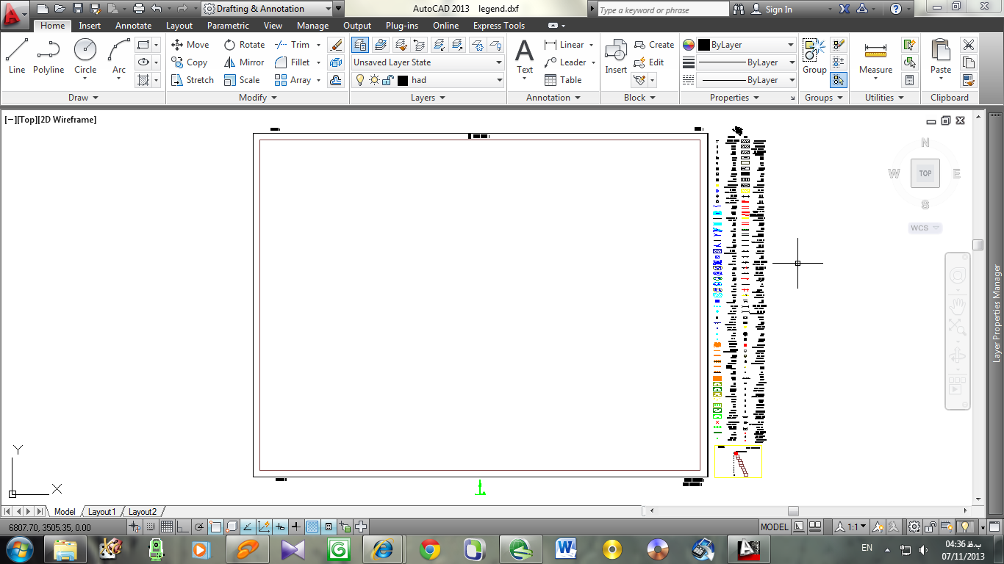Select the Polyline tool
The height and width of the screenshot is (564, 1004).
click(49, 57)
